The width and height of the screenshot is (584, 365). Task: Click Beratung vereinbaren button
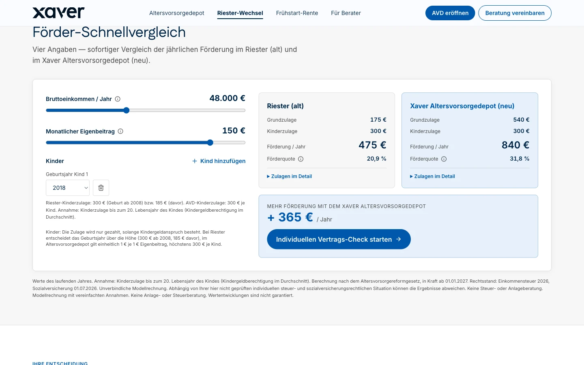515,13
